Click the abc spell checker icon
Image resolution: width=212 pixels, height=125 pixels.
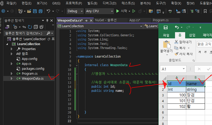tap(170, 11)
